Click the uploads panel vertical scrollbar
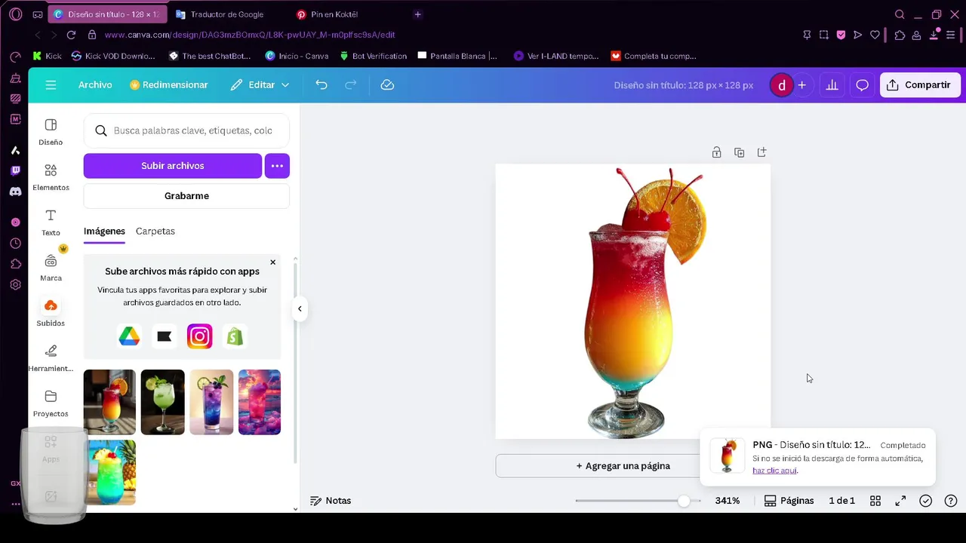The width and height of the screenshot is (966, 543). pos(295,362)
